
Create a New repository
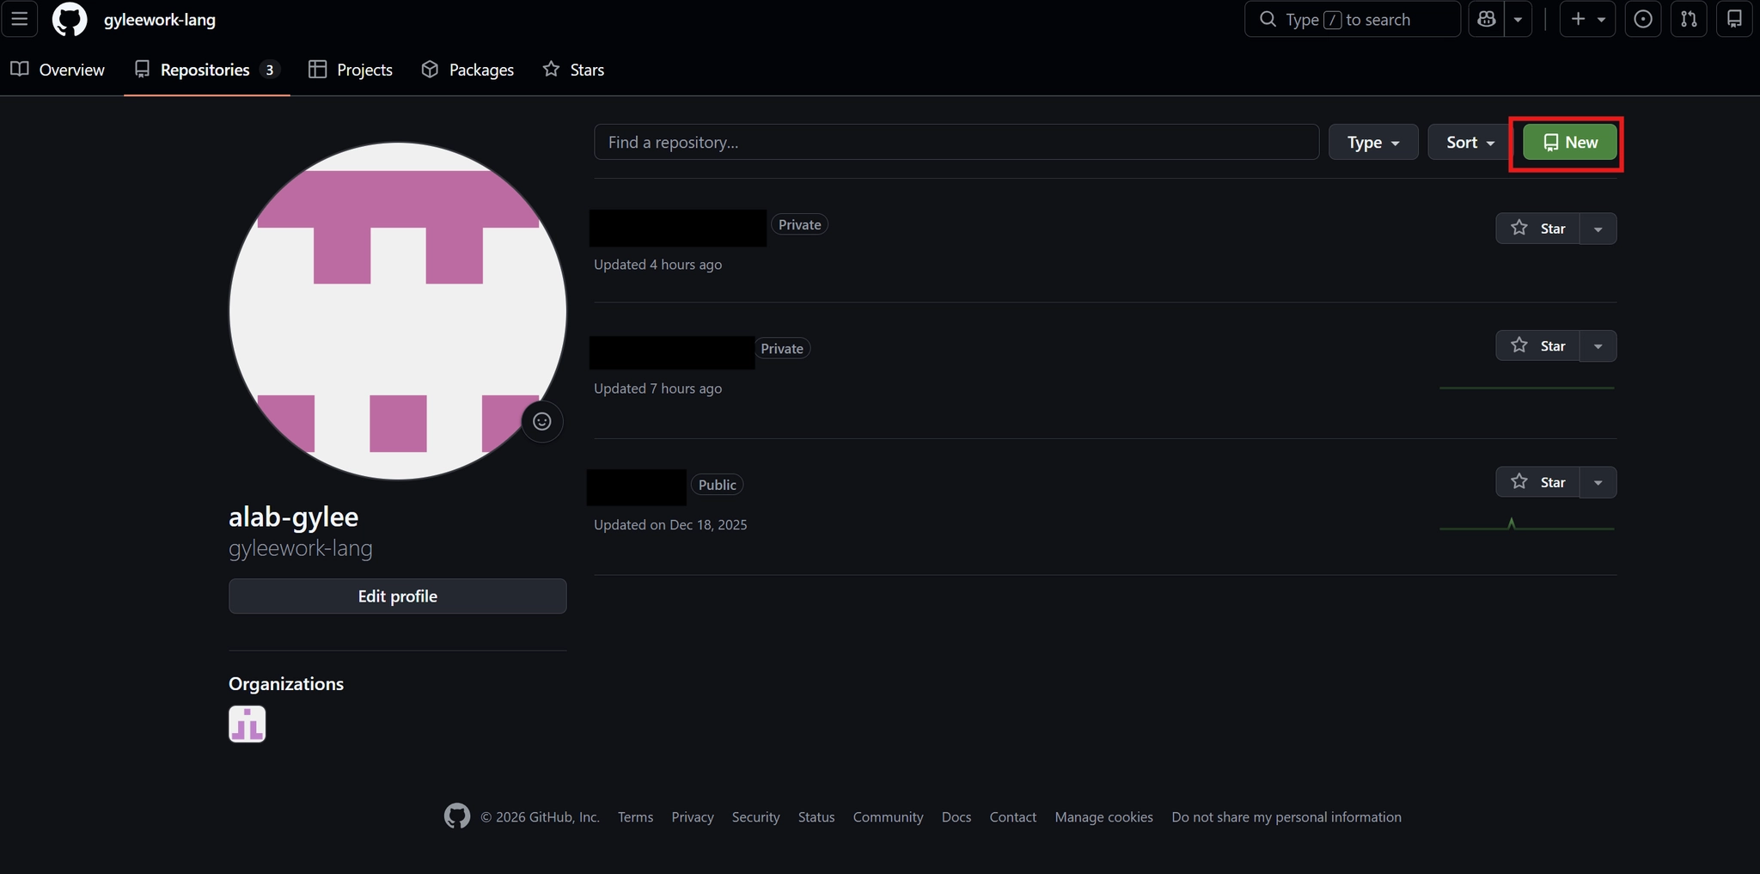click(x=1570, y=142)
